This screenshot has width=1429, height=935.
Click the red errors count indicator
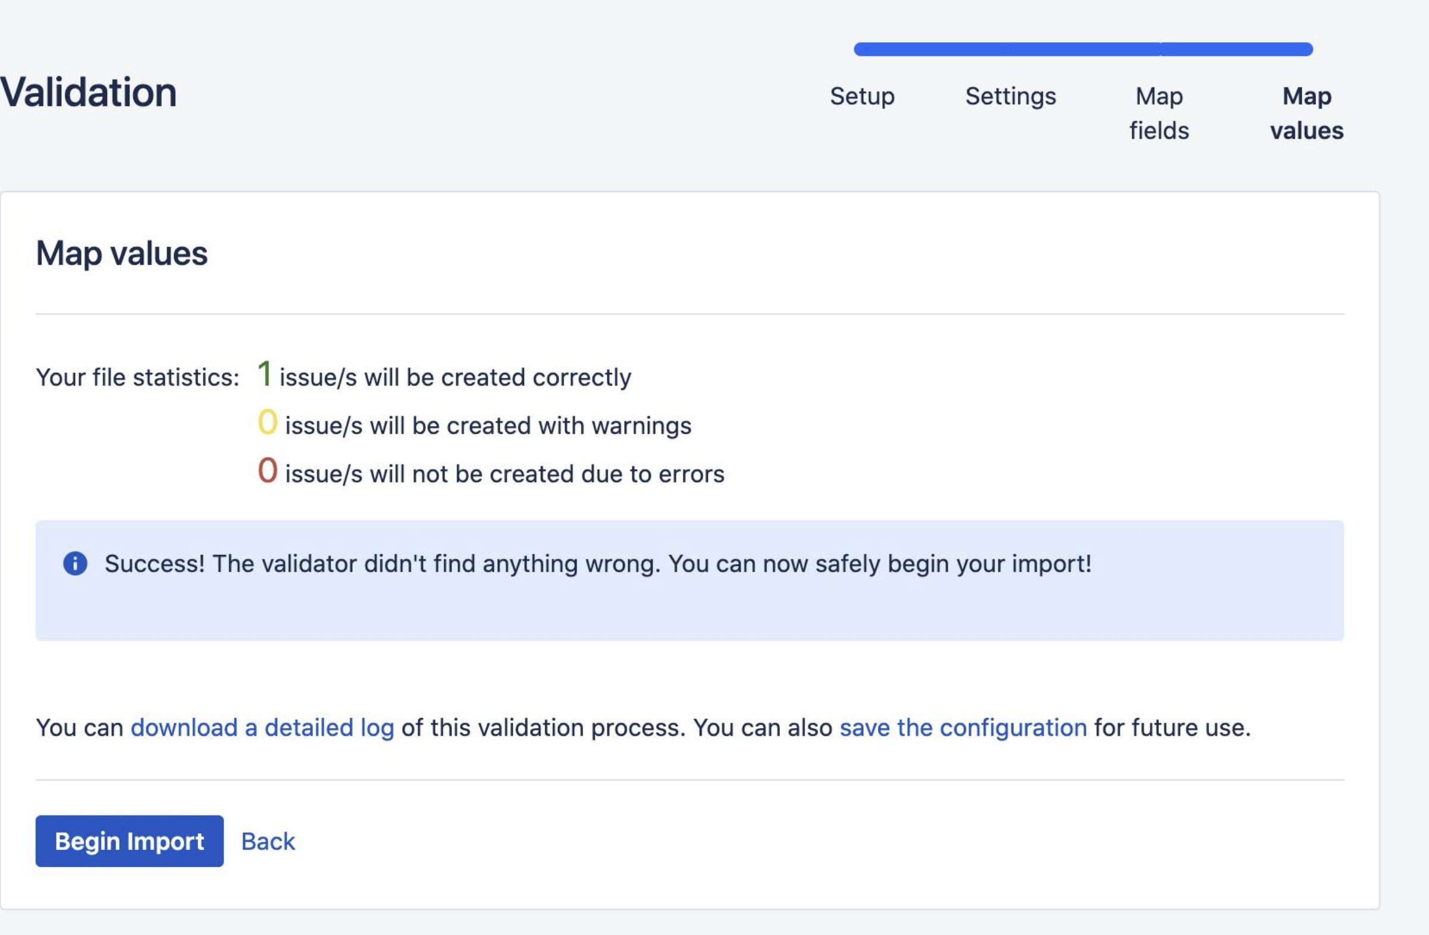click(268, 472)
